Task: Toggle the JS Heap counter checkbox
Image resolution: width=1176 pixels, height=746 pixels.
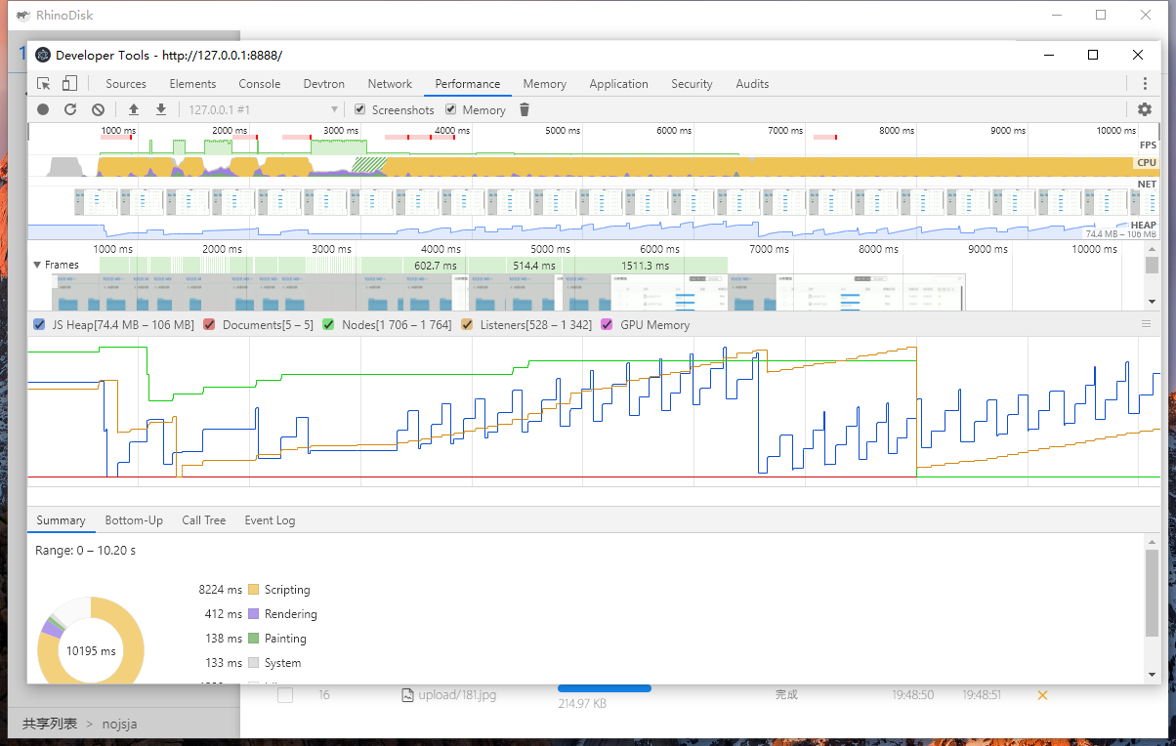Action: point(39,325)
